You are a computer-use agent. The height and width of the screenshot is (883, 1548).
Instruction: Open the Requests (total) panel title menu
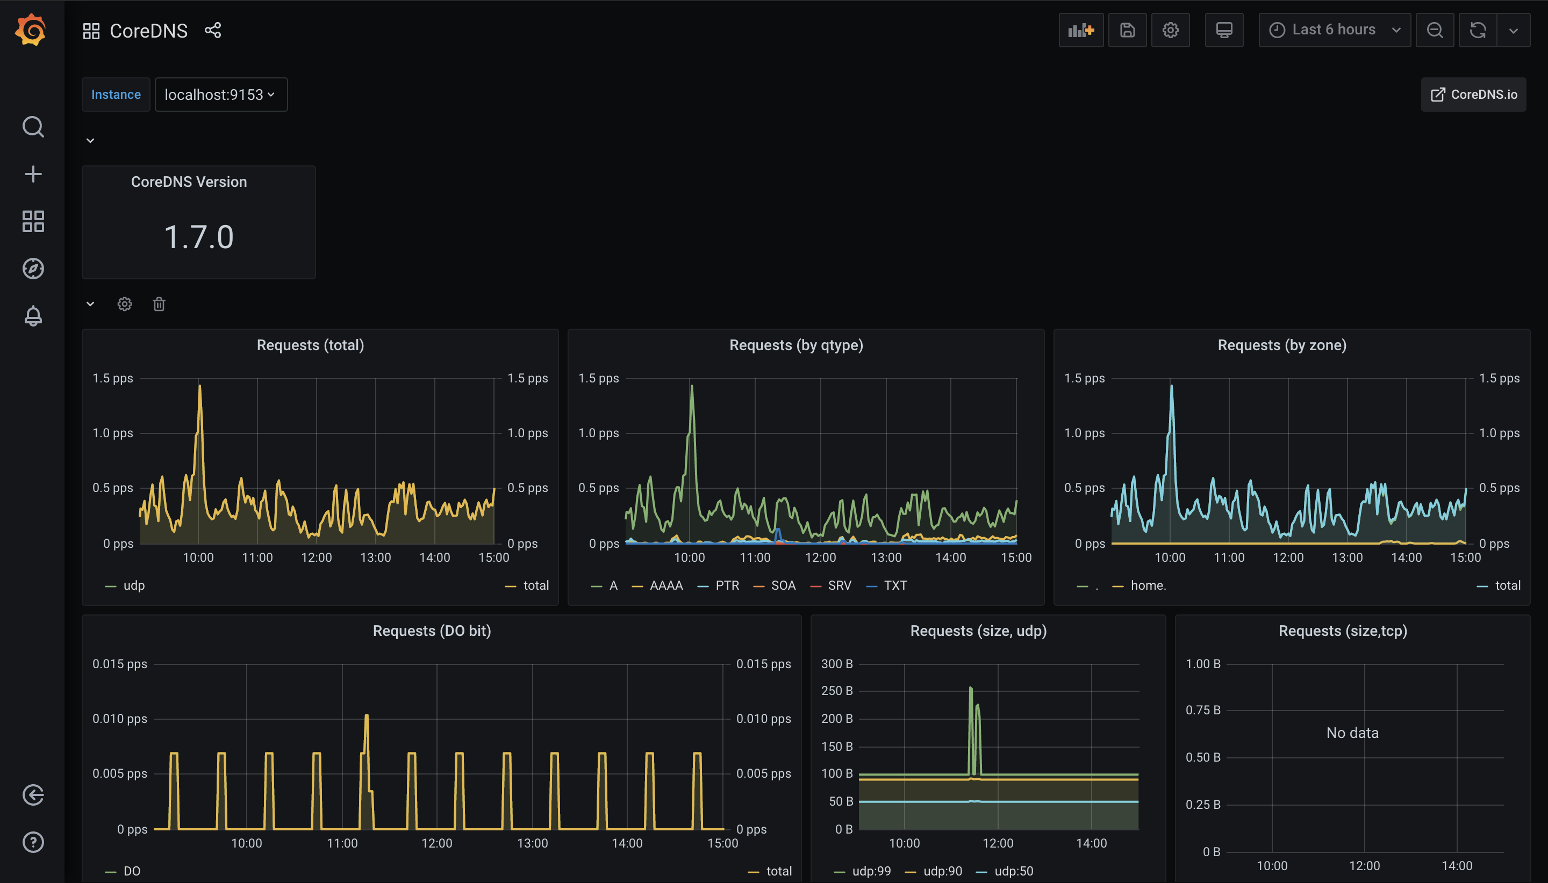click(x=310, y=345)
